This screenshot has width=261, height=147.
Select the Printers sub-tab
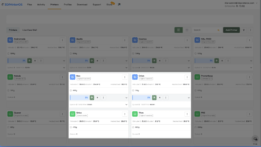point(13,30)
